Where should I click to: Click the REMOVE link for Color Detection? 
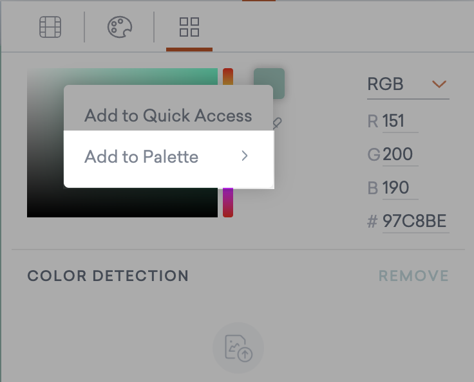tap(413, 276)
